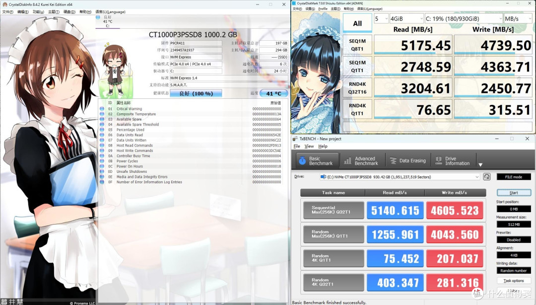Click the Alignment 4 KB field
536x305 pixels.
(514, 255)
